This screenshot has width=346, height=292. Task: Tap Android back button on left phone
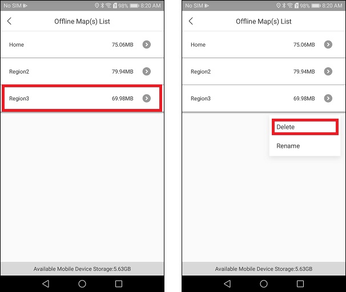pyautogui.click(x=46, y=283)
